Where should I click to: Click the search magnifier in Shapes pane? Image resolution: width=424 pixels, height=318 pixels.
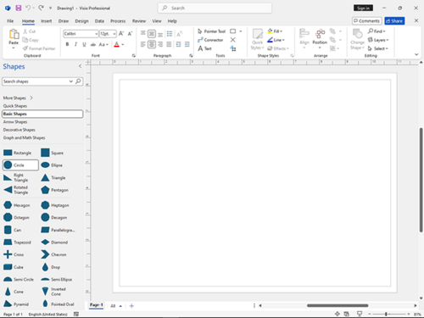coord(78,81)
